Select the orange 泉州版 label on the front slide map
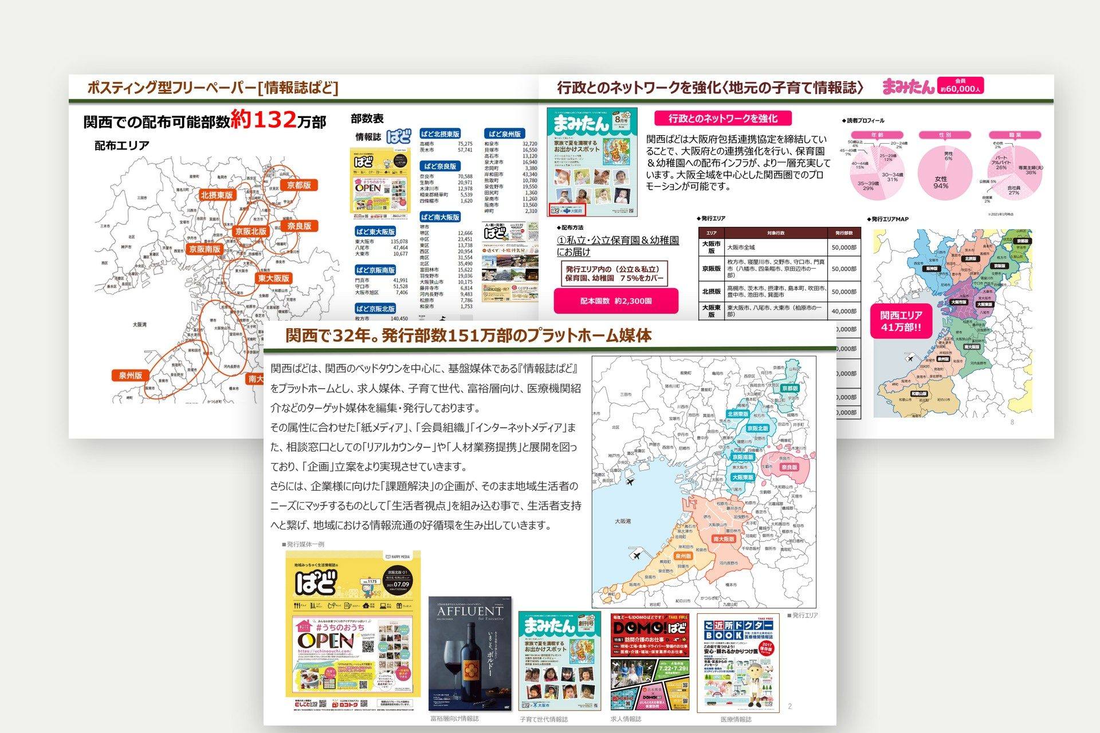Screen dimensions: 1100x733 coord(683,556)
